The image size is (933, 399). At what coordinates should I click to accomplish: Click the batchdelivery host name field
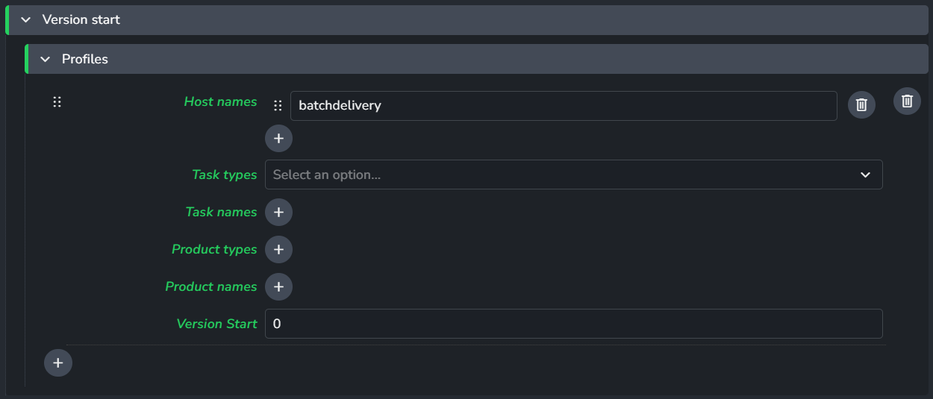coord(564,106)
